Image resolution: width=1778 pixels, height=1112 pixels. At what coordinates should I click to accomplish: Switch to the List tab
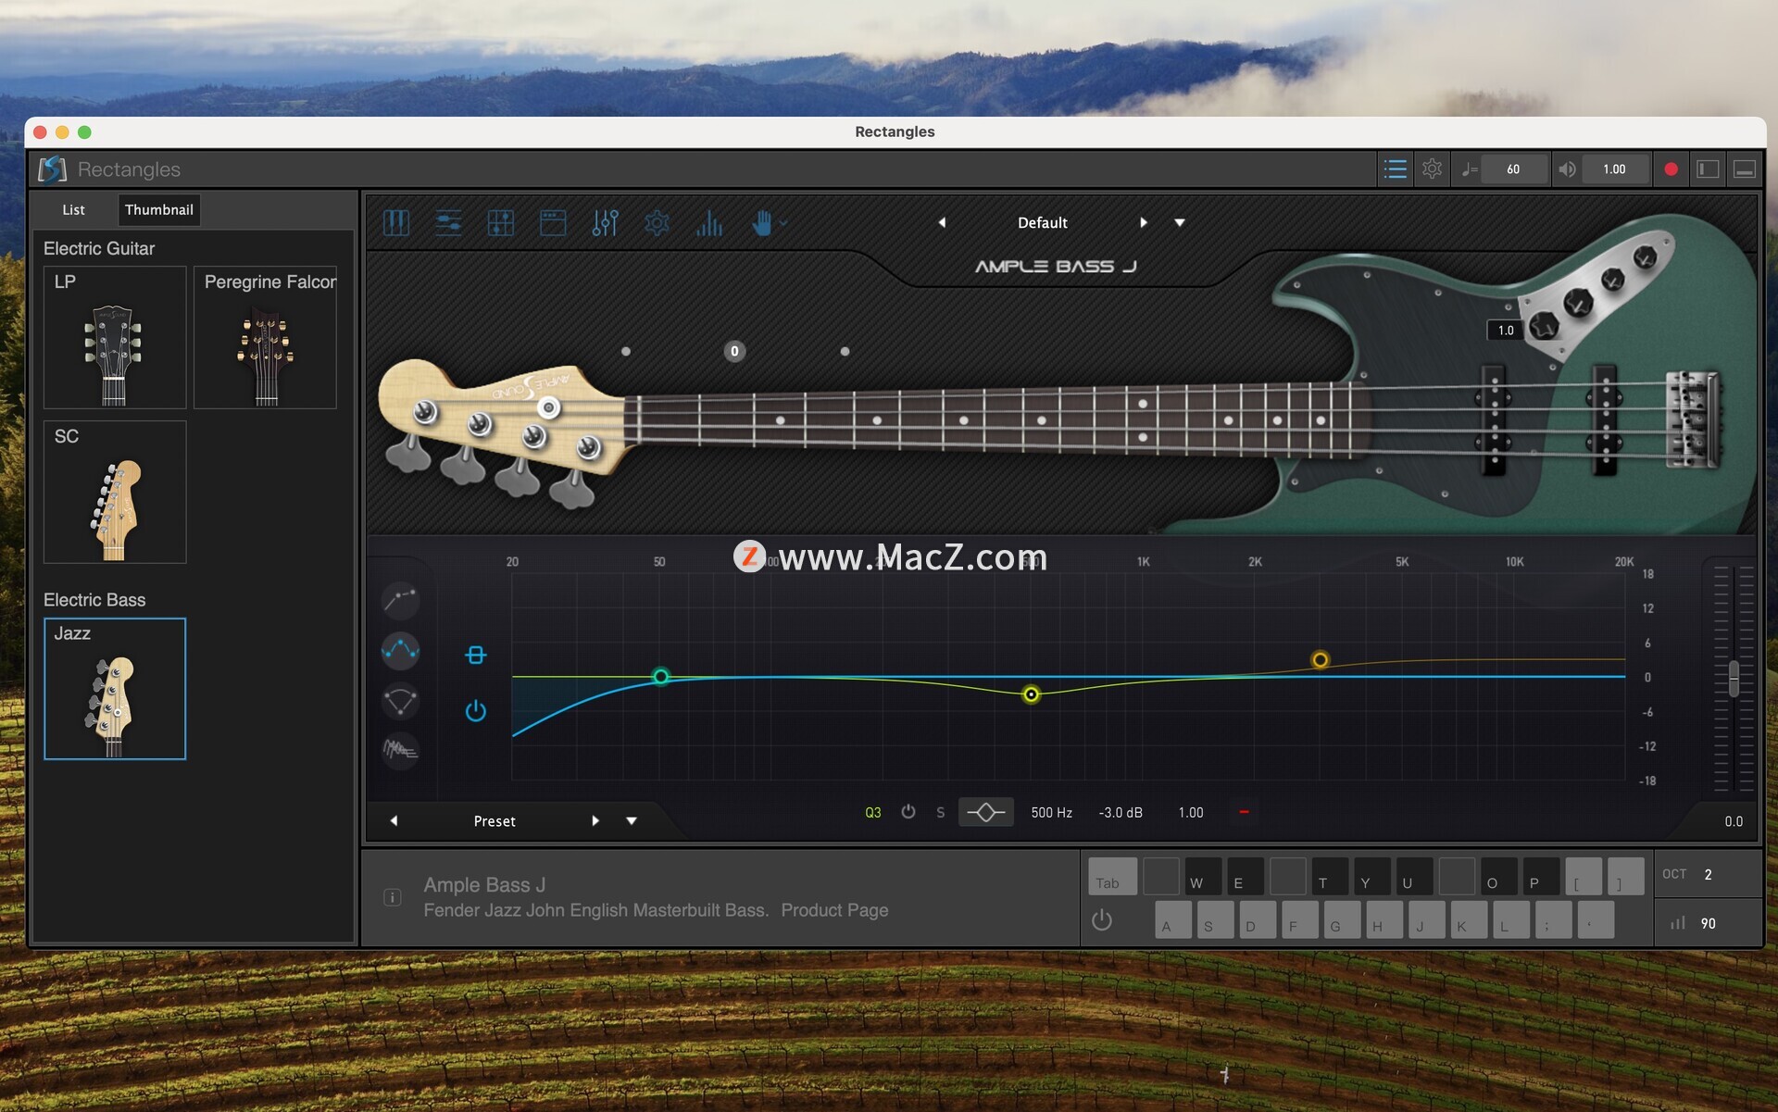[73, 210]
